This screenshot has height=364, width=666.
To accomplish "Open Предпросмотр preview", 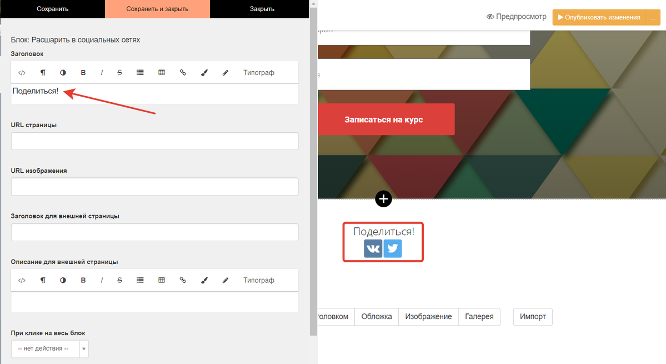I will (x=517, y=17).
